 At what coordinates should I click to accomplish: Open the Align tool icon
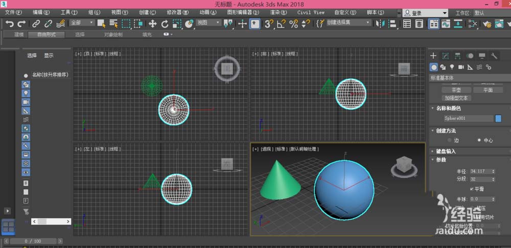coord(392,24)
